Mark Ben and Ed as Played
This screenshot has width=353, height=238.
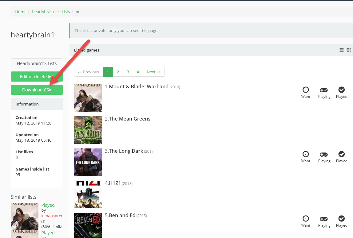click(342, 221)
